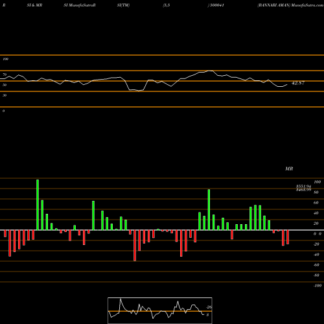
Task: Click the -26 value in mini chart
Action: (x=209, y=307)
